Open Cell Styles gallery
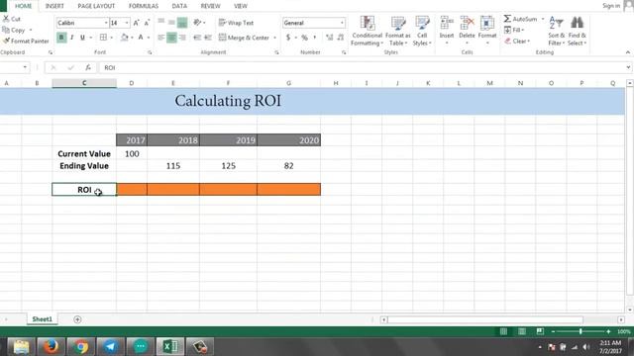This screenshot has height=356, width=634. tap(422, 31)
